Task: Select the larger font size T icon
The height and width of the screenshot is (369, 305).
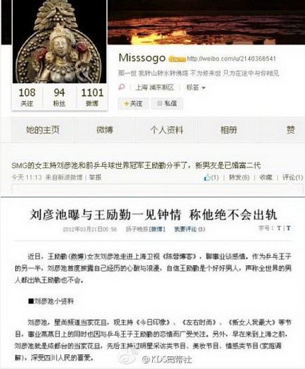Action: (x=288, y=228)
